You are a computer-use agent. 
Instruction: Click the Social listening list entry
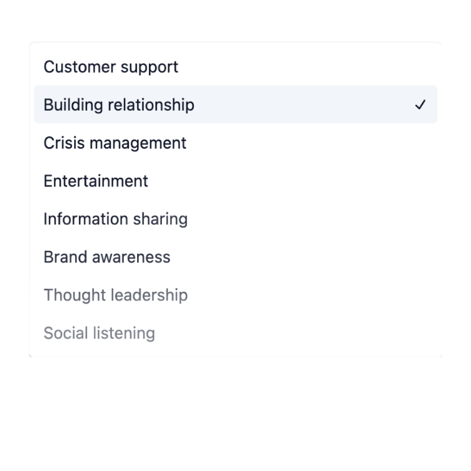(99, 333)
